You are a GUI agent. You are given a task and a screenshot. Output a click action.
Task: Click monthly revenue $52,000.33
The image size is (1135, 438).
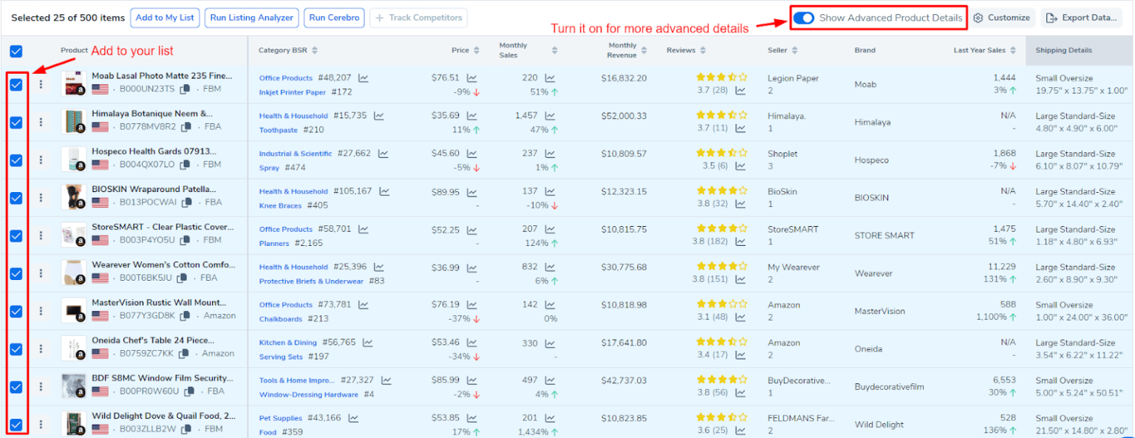pos(624,116)
